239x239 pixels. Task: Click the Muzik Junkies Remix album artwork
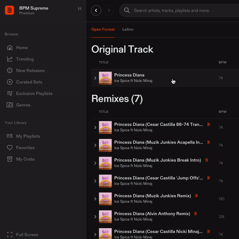tap(105, 199)
